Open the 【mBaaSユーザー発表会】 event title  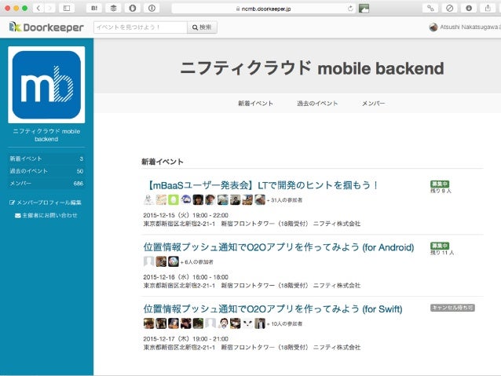(261, 185)
